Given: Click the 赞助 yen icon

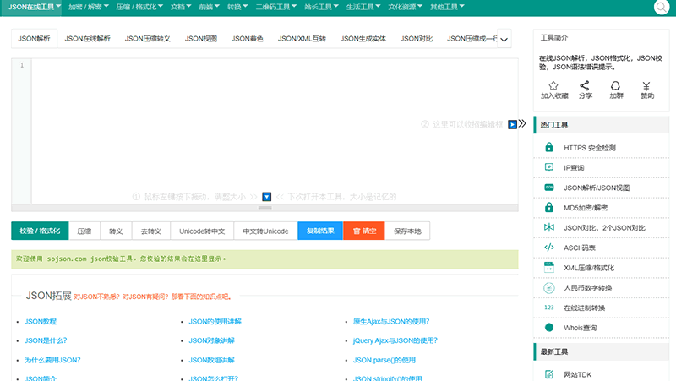Looking at the screenshot, I should pos(646,86).
